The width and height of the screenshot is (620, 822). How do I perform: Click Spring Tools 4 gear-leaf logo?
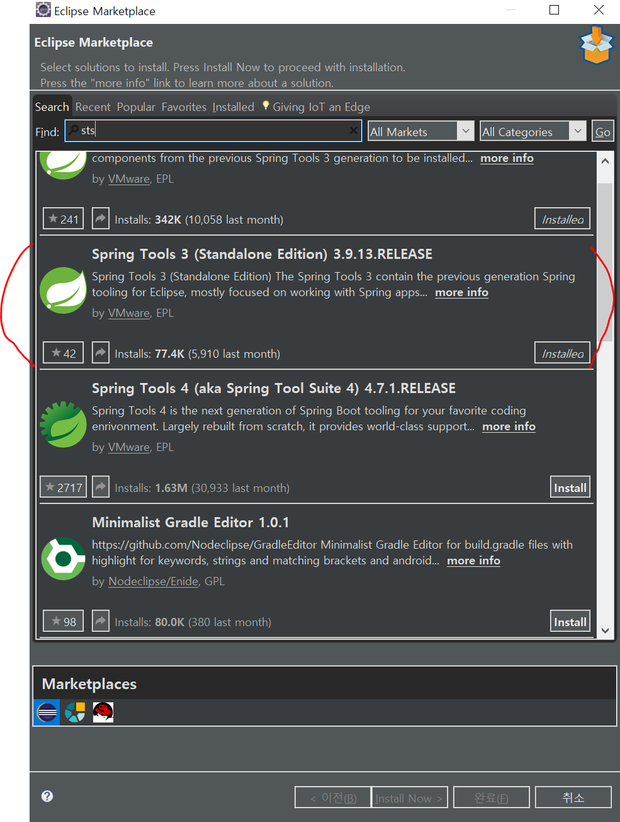click(x=63, y=425)
